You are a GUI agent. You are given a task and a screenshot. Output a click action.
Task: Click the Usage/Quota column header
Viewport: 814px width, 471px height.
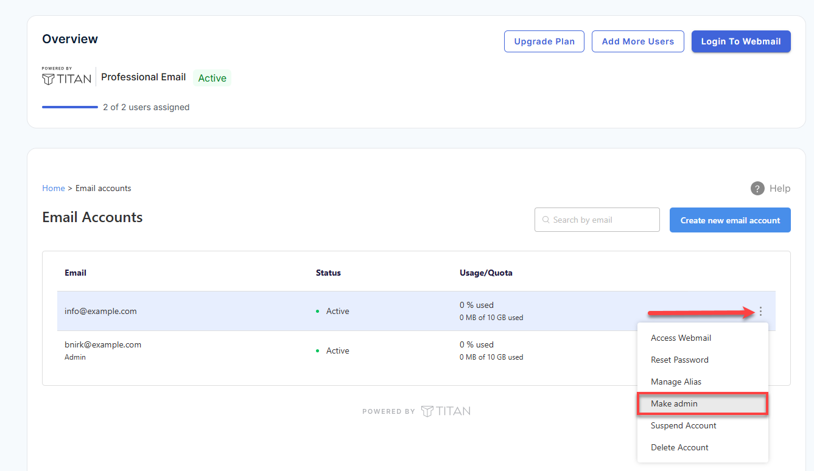tap(486, 273)
